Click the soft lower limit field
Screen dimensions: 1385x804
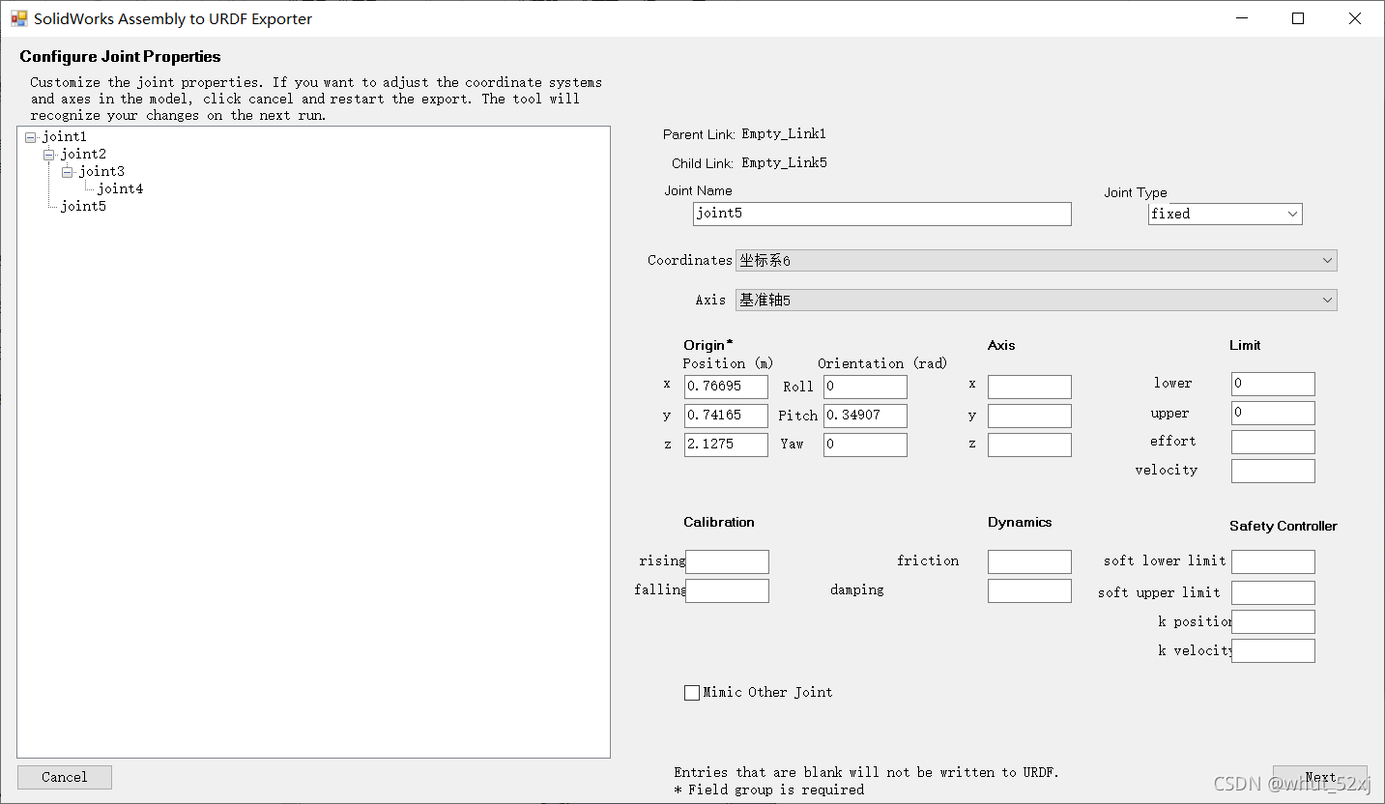1273,561
